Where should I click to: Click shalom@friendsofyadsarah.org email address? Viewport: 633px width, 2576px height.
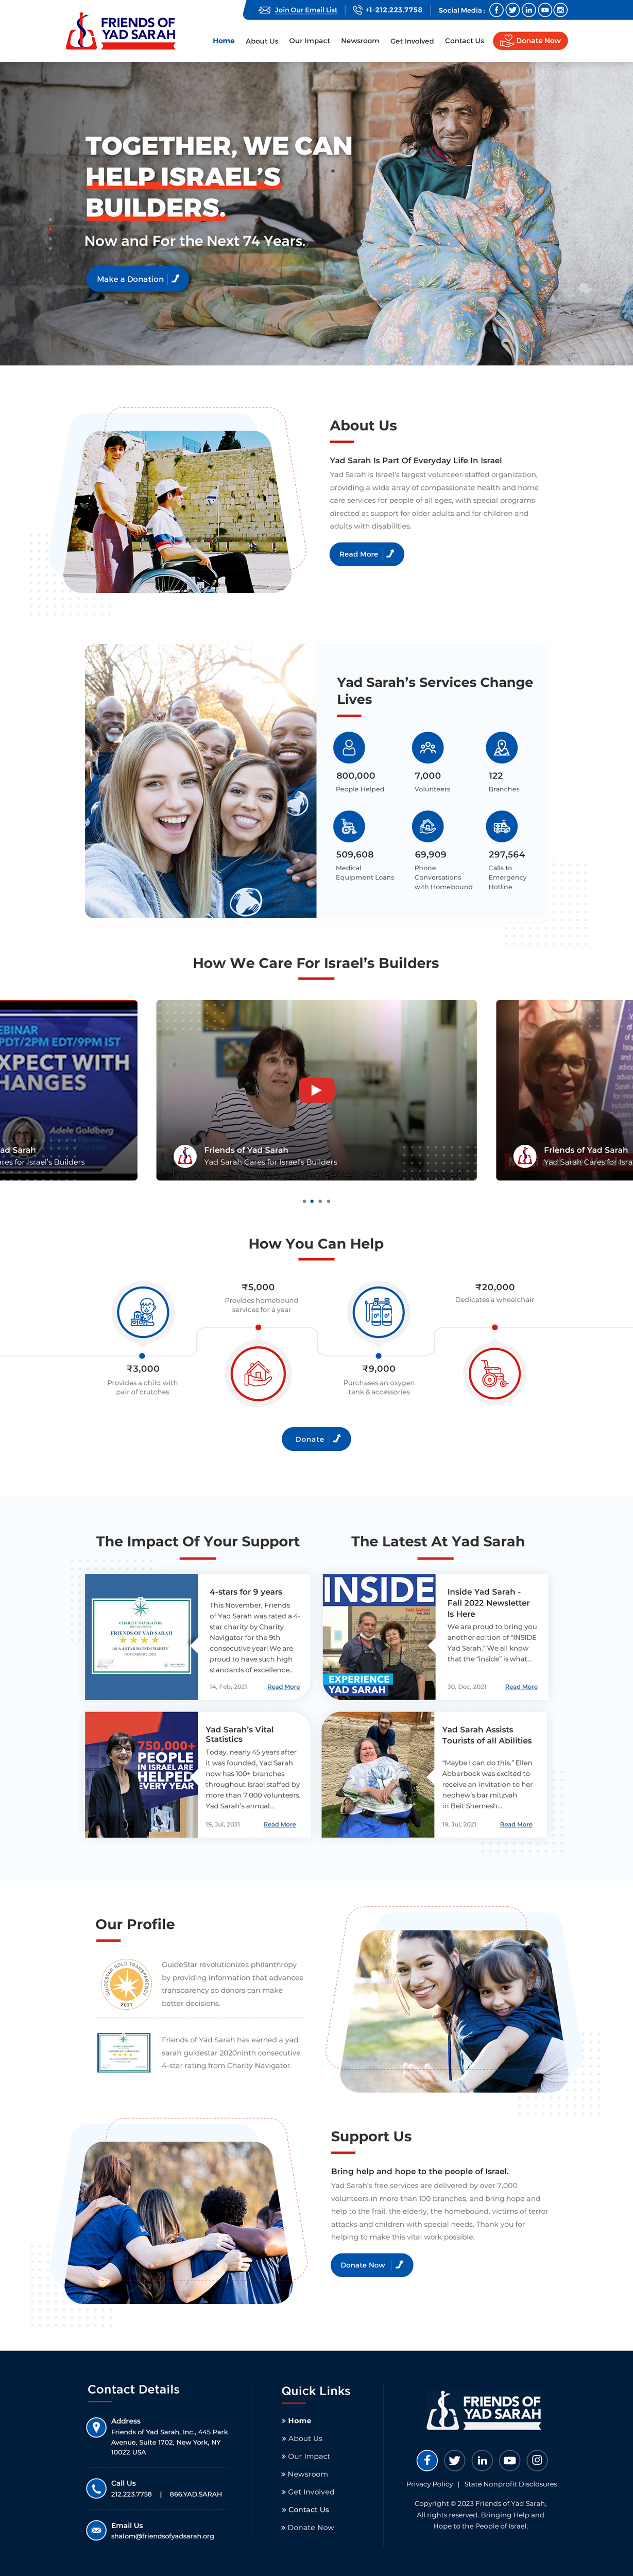(162, 2536)
